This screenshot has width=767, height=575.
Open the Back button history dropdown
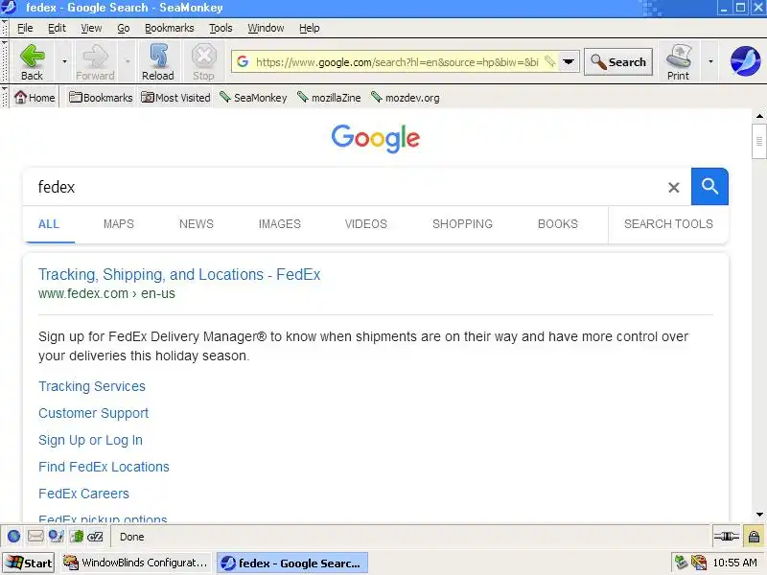click(64, 61)
